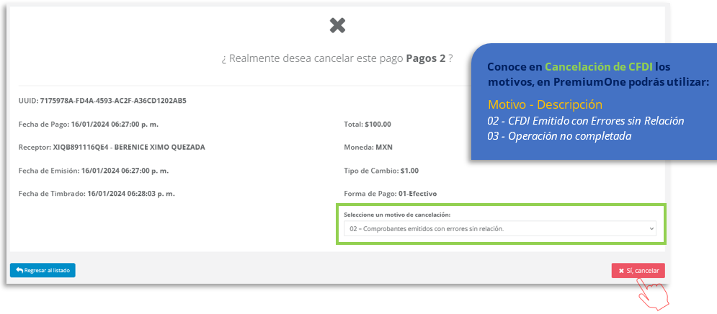Click the Seleccione un motivo de cancelación label
Image resolution: width=717 pixels, height=314 pixels.
click(x=396, y=215)
